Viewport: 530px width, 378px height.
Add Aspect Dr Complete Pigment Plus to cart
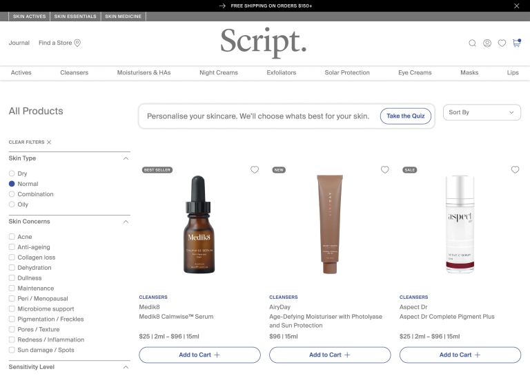(x=460, y=355)
